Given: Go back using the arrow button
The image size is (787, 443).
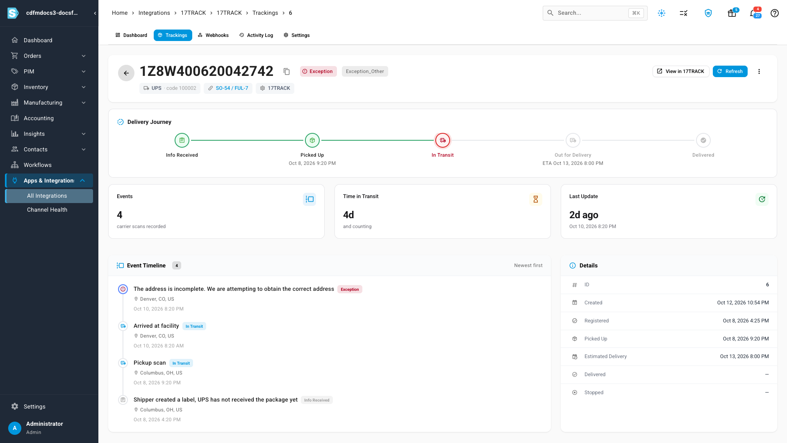Looking at the screenshot, I should point(126,73).
